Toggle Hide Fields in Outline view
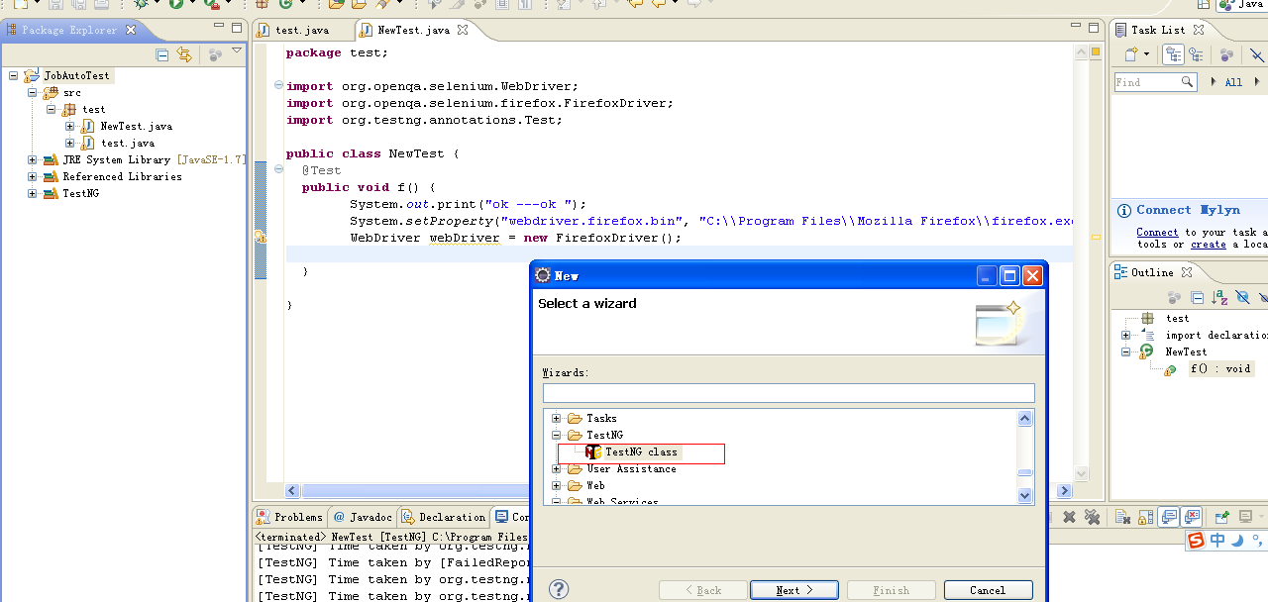1268x602 pixels. tap(1242, 297)
